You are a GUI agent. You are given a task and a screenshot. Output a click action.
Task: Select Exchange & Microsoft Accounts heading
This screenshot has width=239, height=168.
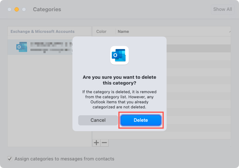pyautogui.click(x=42, y=31)
